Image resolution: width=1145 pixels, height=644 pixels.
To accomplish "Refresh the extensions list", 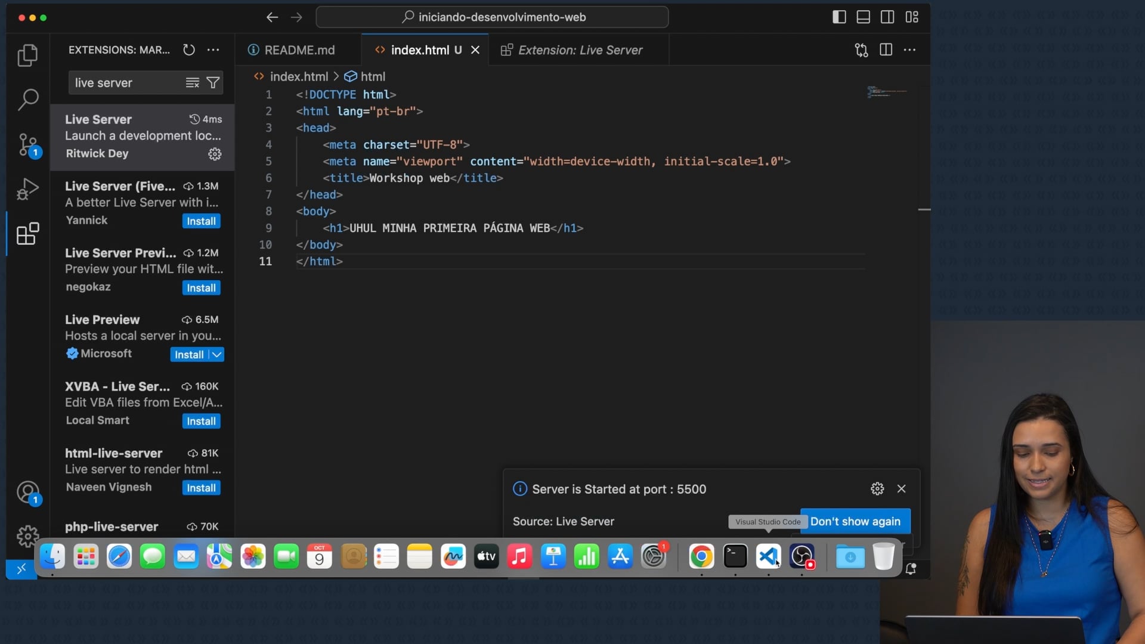I will (x=189, y=50).
